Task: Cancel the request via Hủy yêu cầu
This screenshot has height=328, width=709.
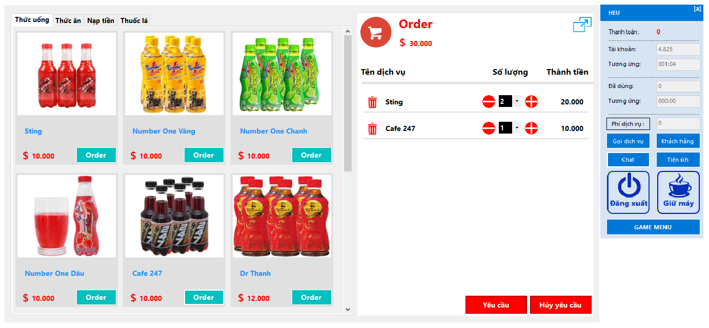Action: 560,305
